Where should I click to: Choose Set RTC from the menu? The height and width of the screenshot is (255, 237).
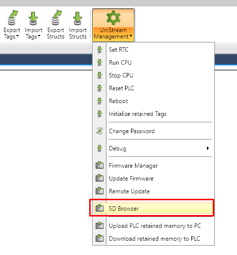154,50
